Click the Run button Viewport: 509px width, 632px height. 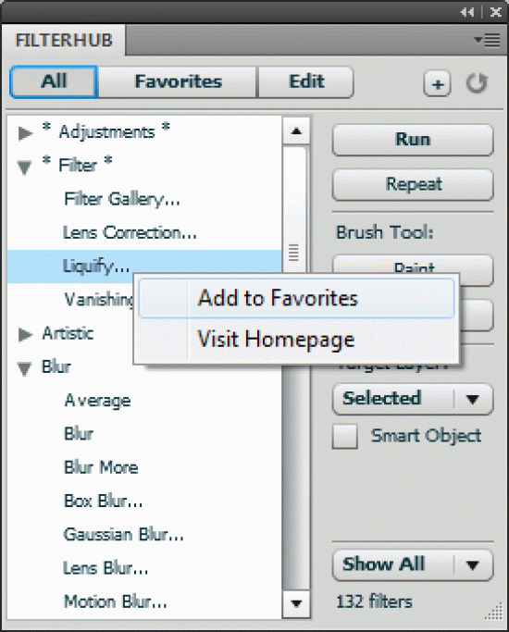click(x=413, y=140)
